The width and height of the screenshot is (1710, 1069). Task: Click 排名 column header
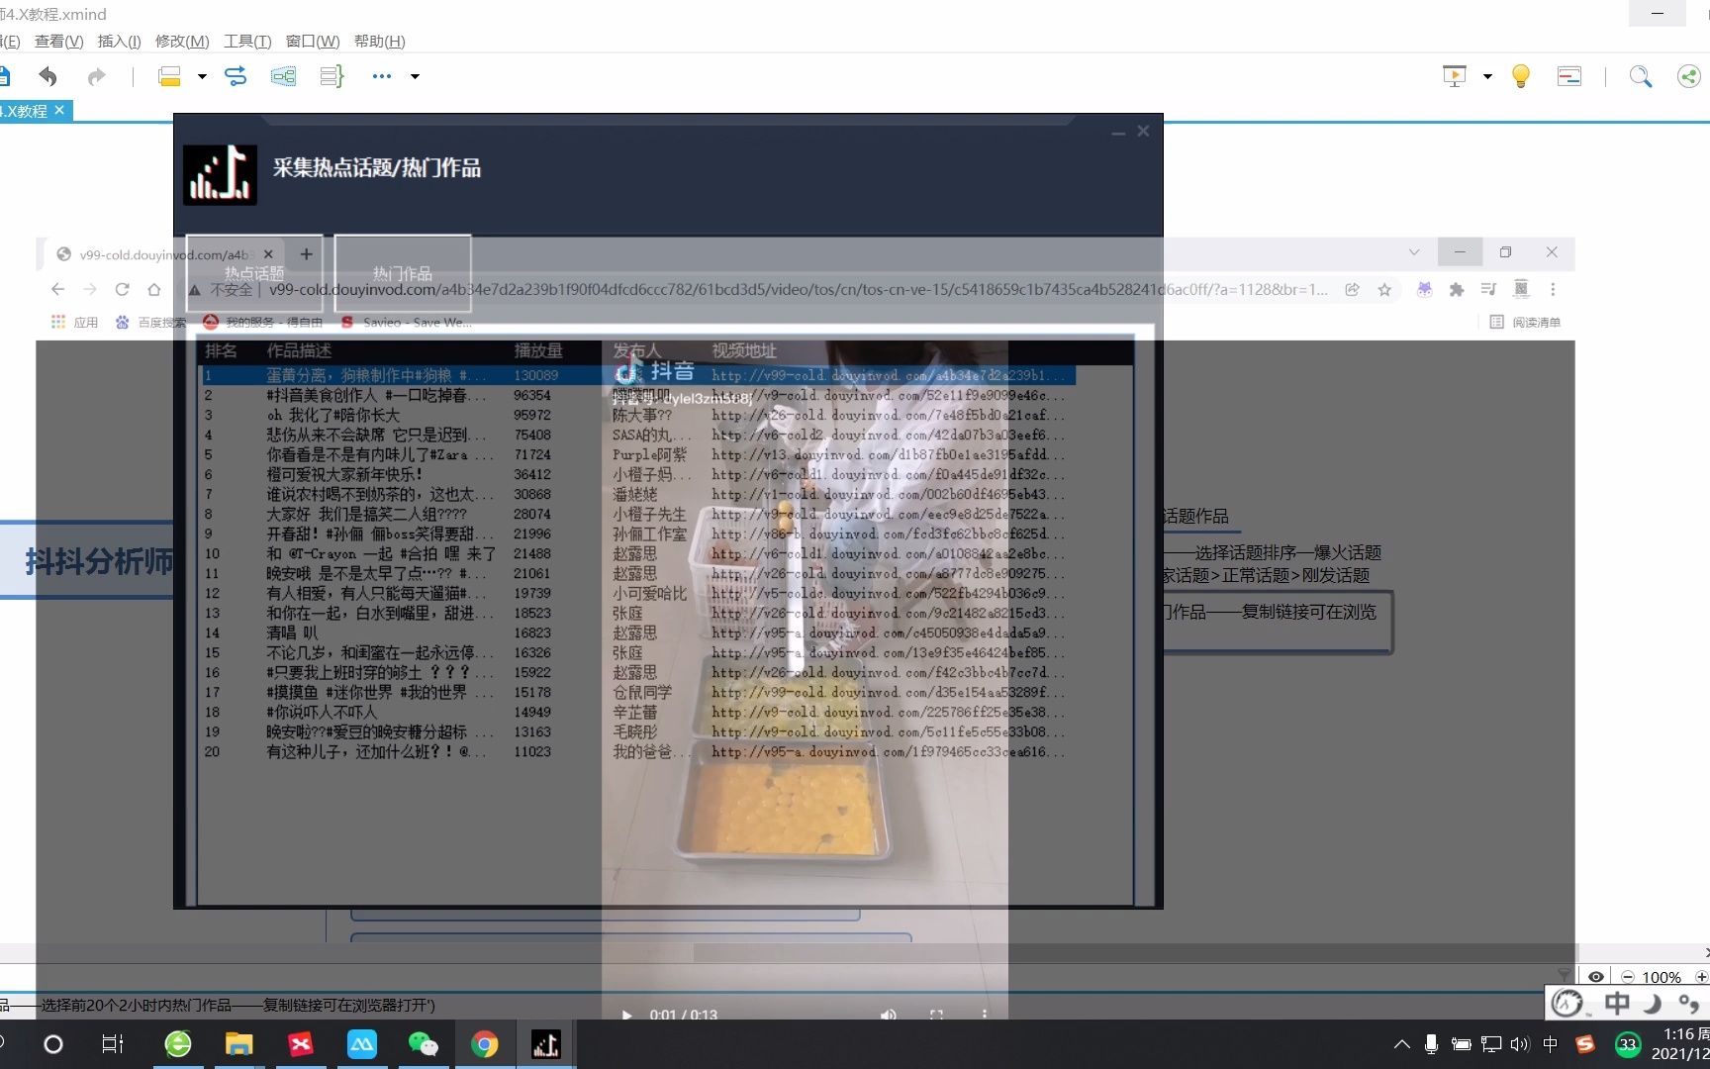222,350
